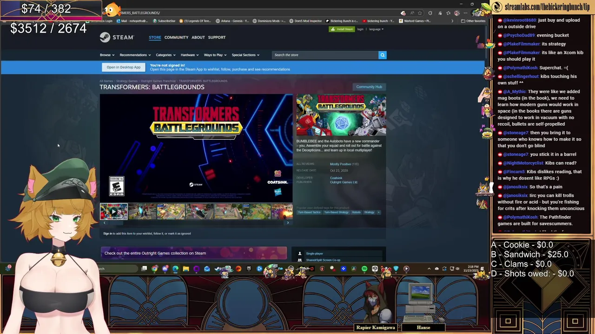Advance the screenshot strip with the right arrow
The image size is (595, 334).
288,223
